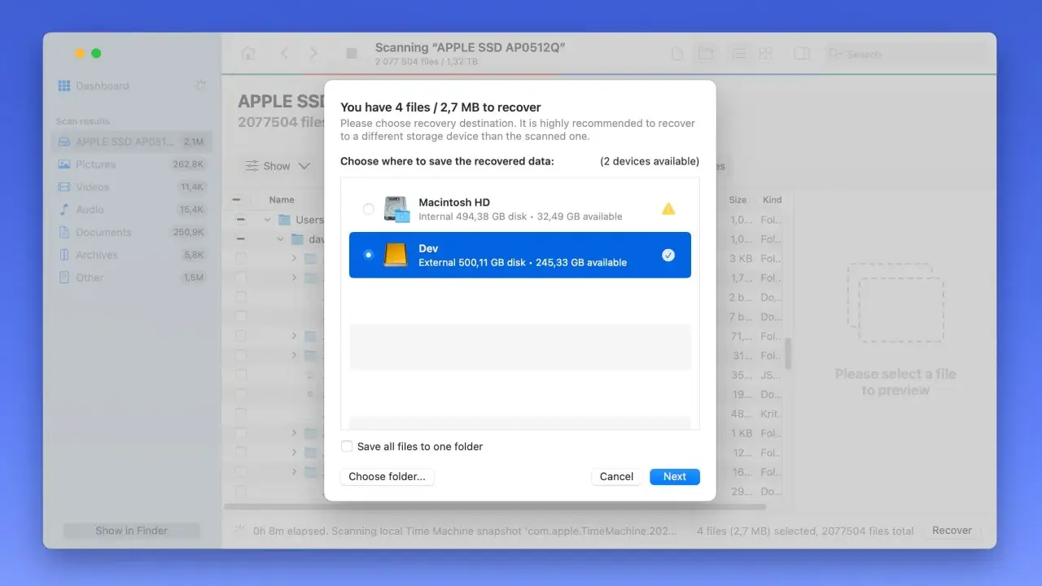Click the vertical scrollbar of the file list
The image size is (1042, 586).
788,354
